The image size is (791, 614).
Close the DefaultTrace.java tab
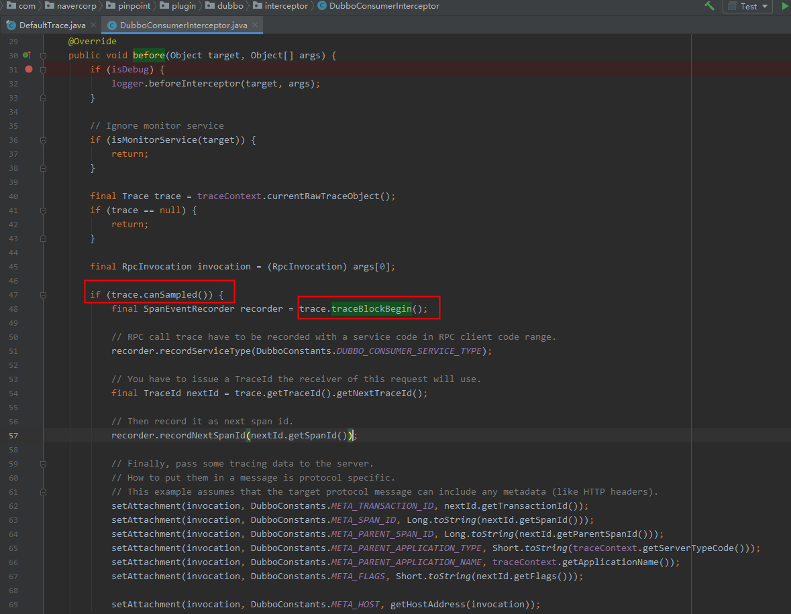tap(93, 25)
